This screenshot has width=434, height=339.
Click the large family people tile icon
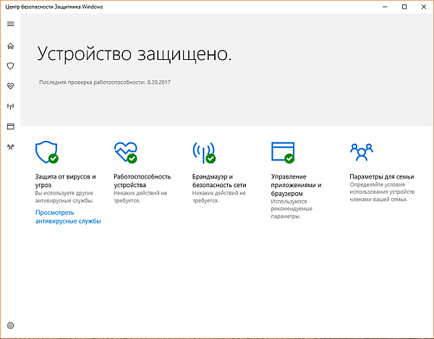pos(360,150)
